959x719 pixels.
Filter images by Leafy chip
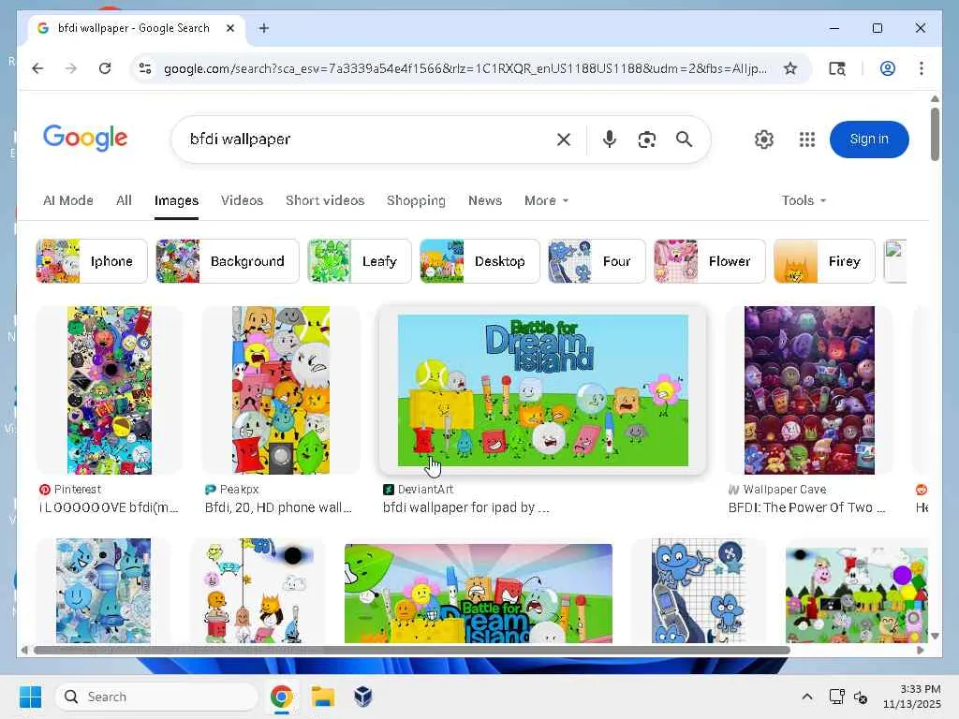359,261
